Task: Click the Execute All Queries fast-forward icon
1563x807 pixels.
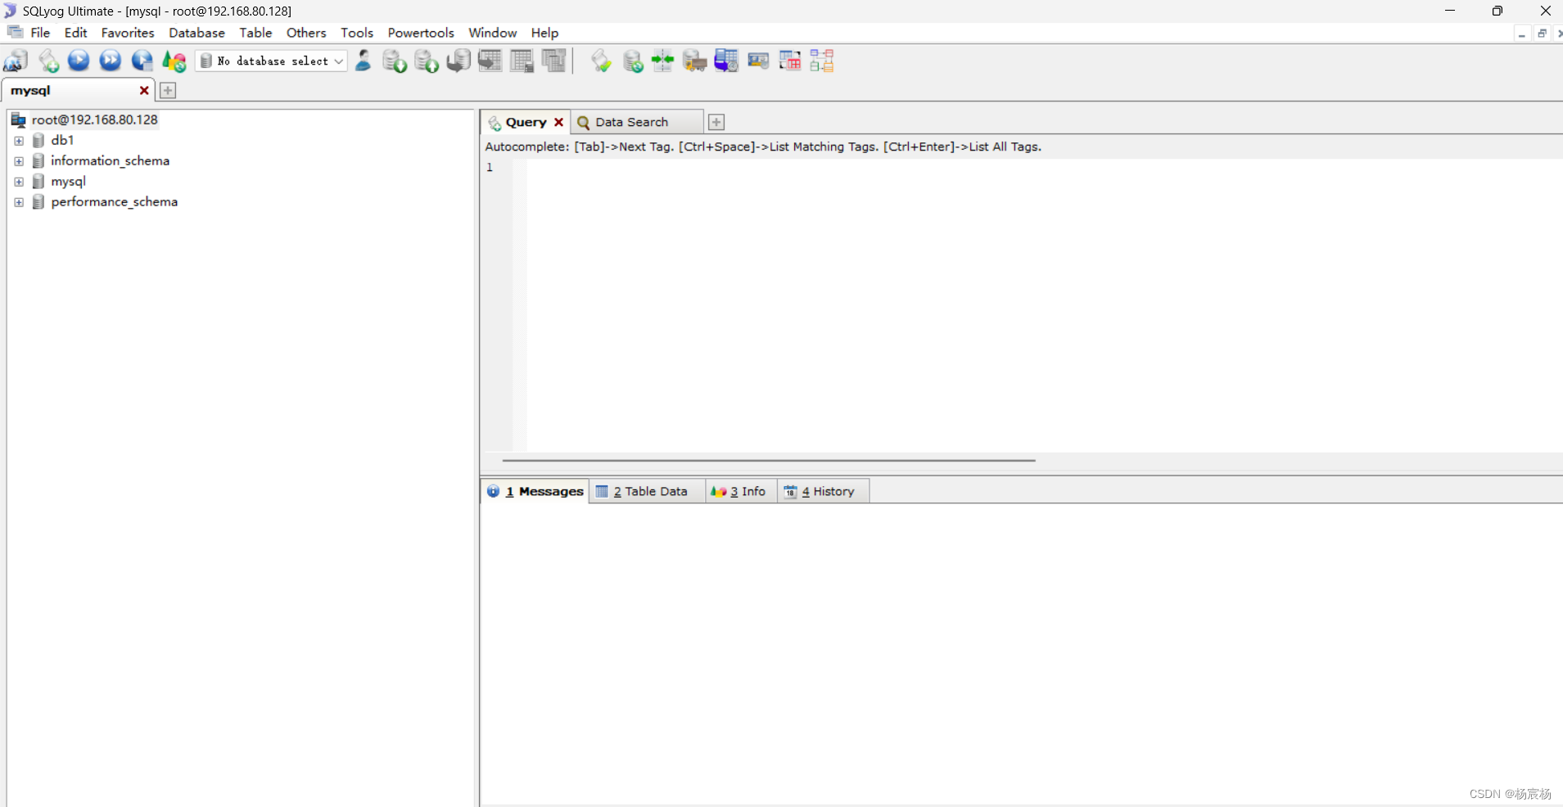Action: [x=111, y=61]
